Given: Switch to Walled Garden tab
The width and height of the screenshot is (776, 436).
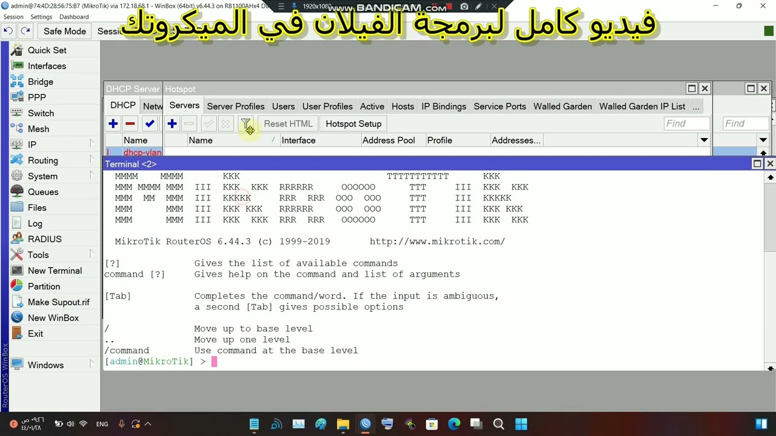Looking at the screenshot, I should coord(563,107).
